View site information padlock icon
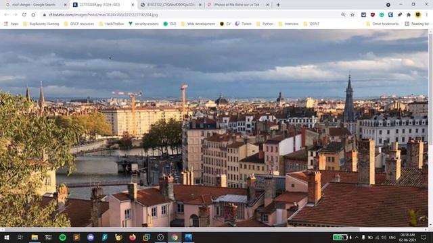 coord(44,15)
